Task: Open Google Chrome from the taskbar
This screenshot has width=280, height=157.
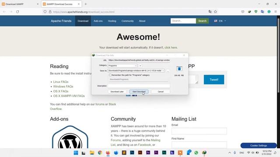Action: coord(100,153)
